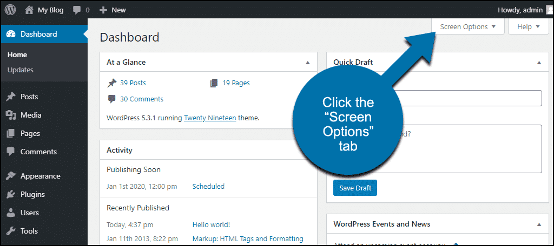Select the Appearance brush icon

point(10,176)
